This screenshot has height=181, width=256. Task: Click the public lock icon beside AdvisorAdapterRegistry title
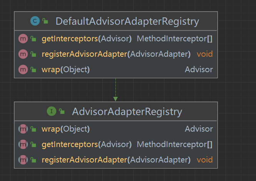click(x=62, y=111)
